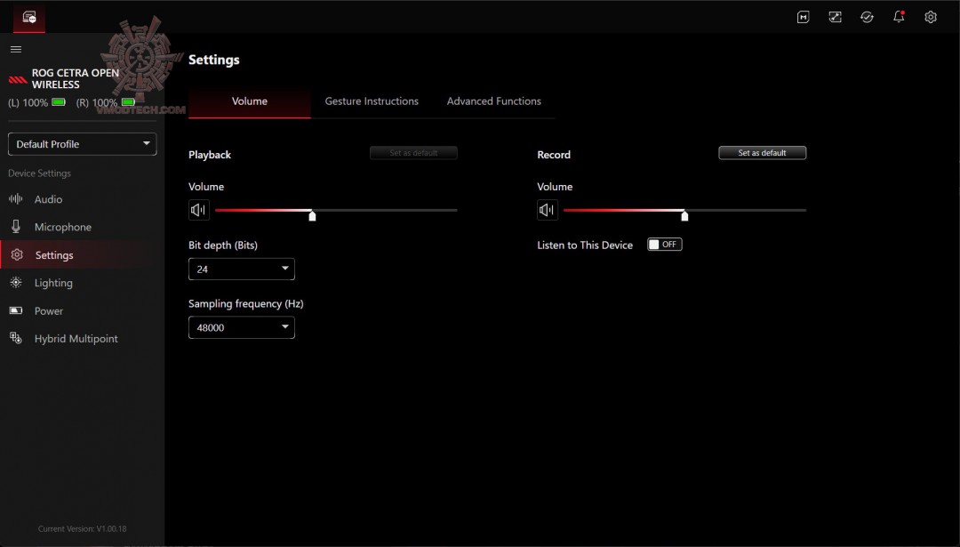Click the Device Settings heading
This screenshot has height=547, width=960.
(x=39, y=173)
